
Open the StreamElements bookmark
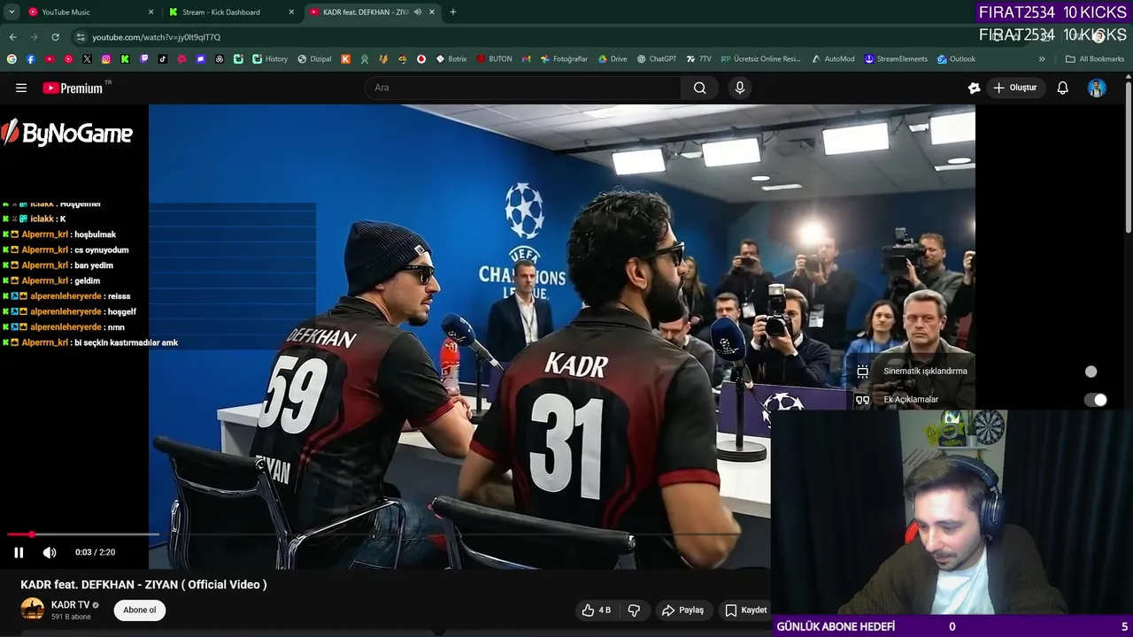point(895,59)
